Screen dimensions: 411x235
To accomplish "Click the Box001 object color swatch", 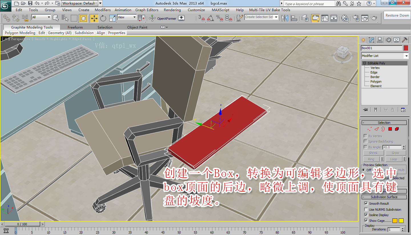I will click(406, 48).
